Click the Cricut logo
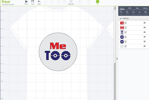The width and height of the screenshot is (149, 100). [6, 2]
